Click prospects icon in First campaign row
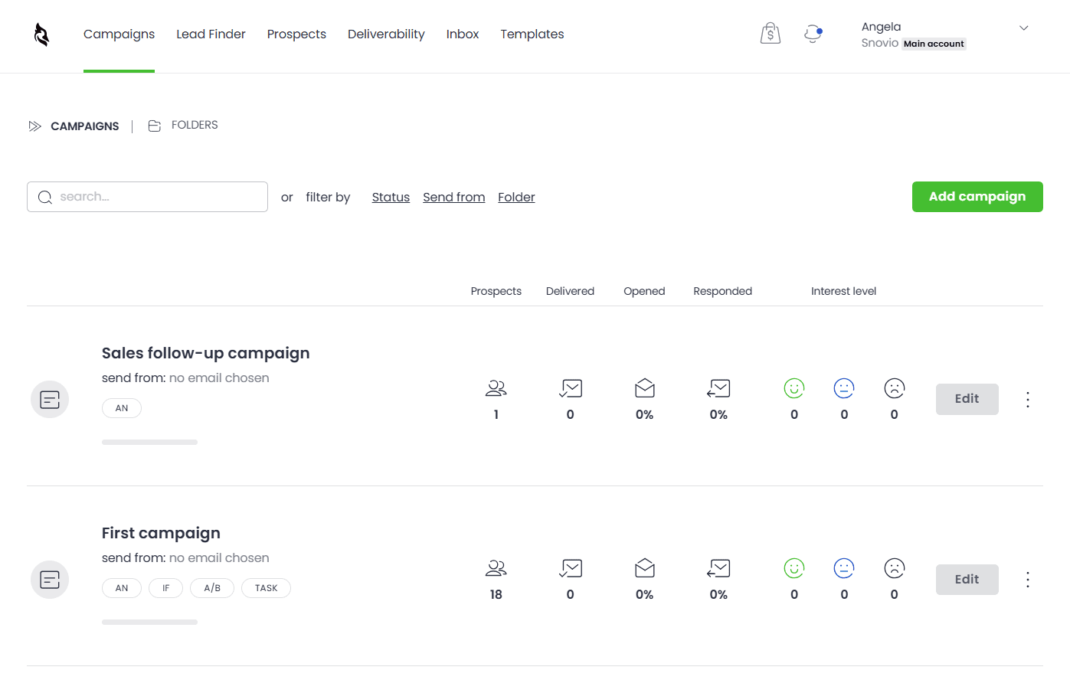1070x693 pixels. [496, 569]
